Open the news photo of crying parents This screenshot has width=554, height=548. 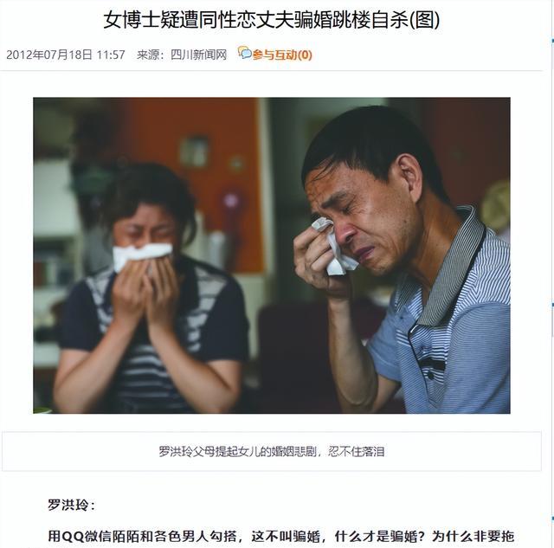point(271,255)
